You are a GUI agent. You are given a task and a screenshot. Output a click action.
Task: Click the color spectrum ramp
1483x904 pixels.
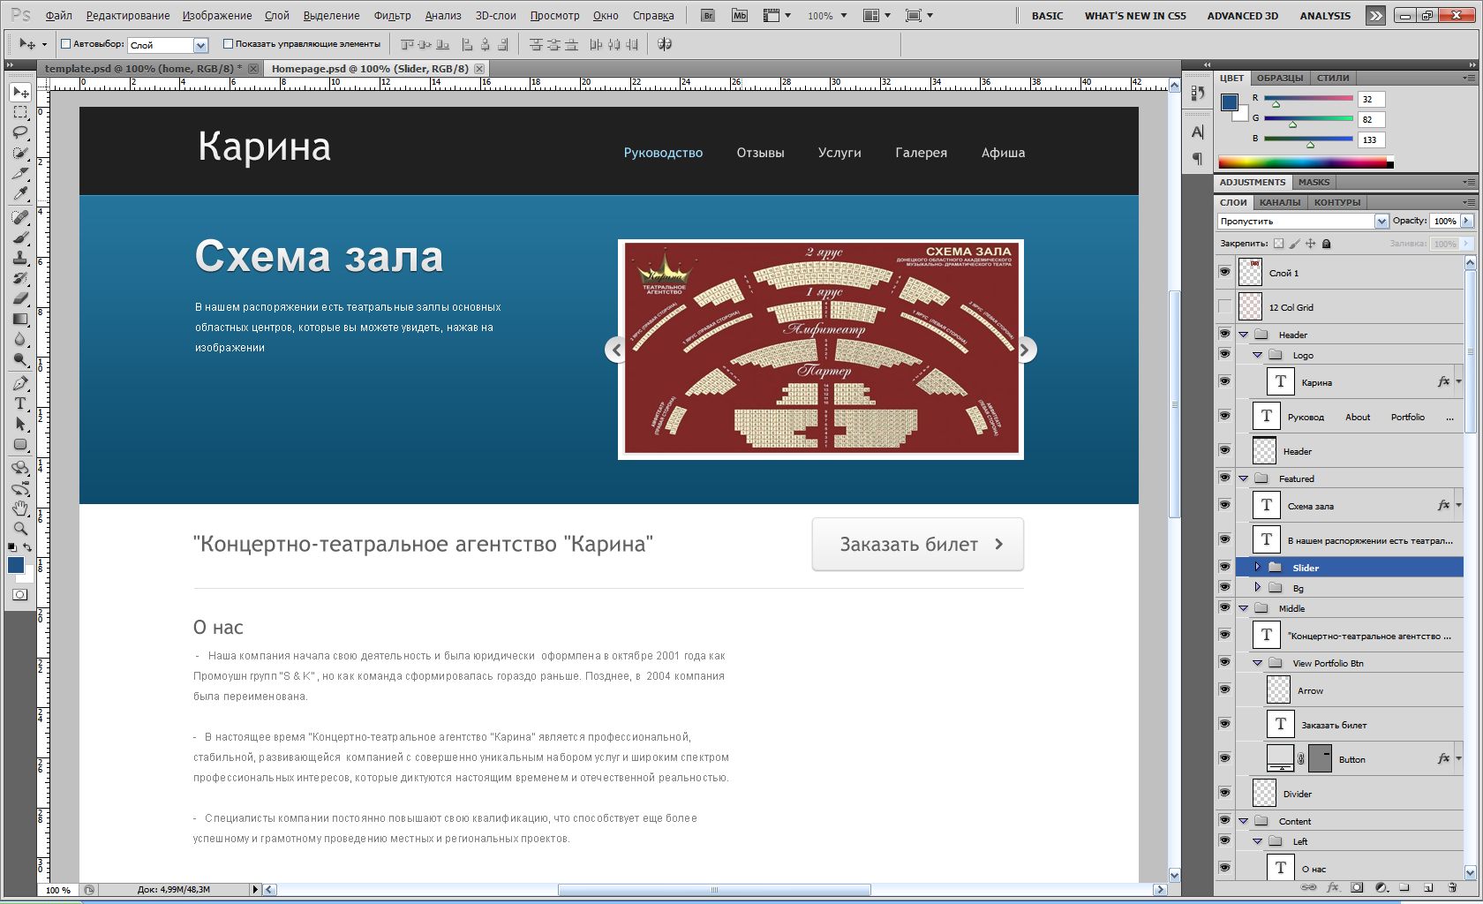1306,162
